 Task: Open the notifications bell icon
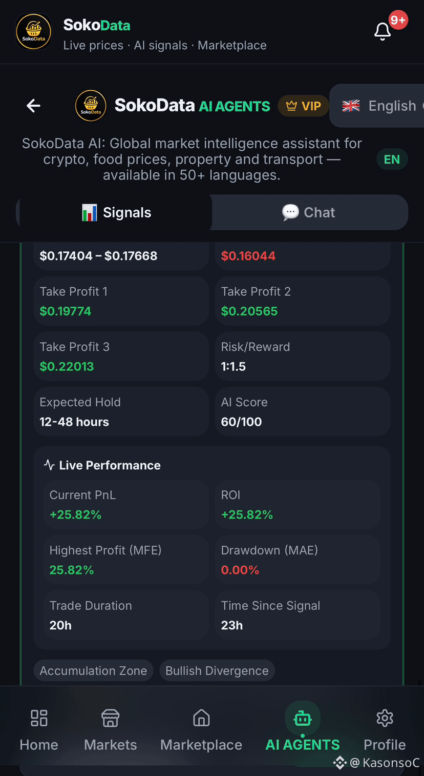click(383, 32)
